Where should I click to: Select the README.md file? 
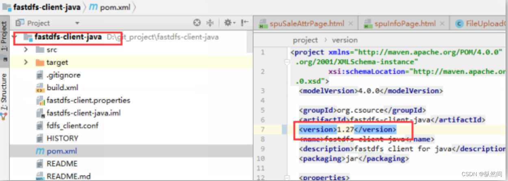pyautogui.click(x=68, y=176)
